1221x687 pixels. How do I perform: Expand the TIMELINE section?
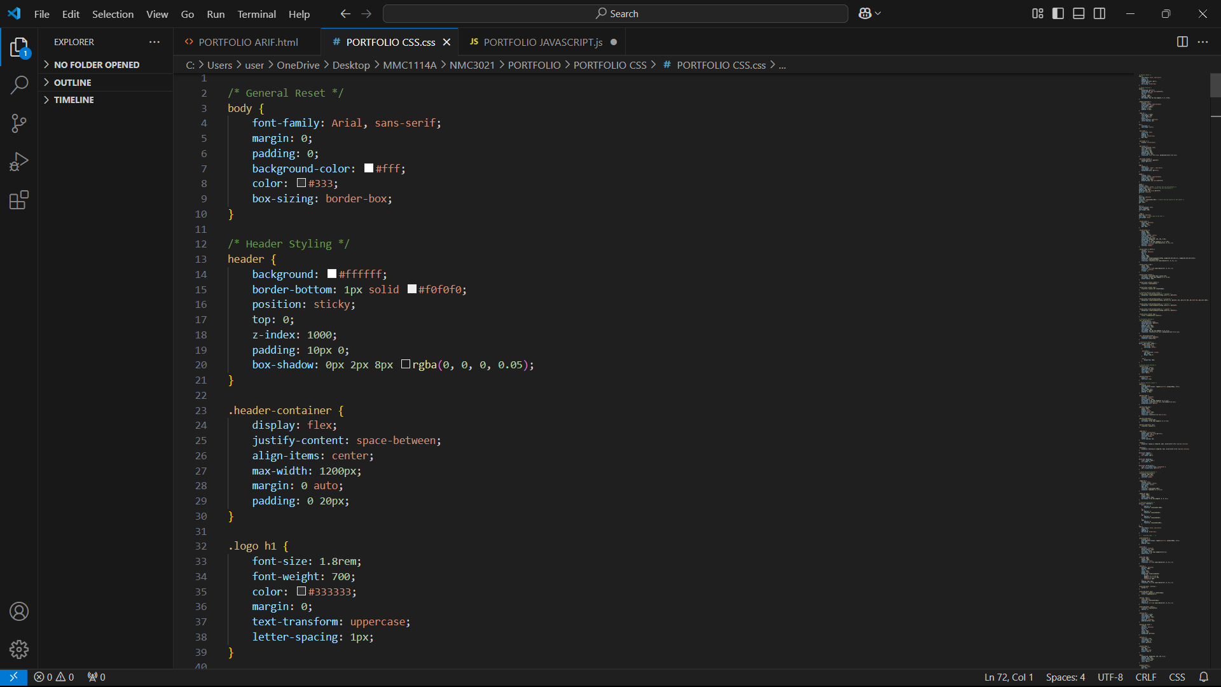pyautogui.click(x=106, y=100)
